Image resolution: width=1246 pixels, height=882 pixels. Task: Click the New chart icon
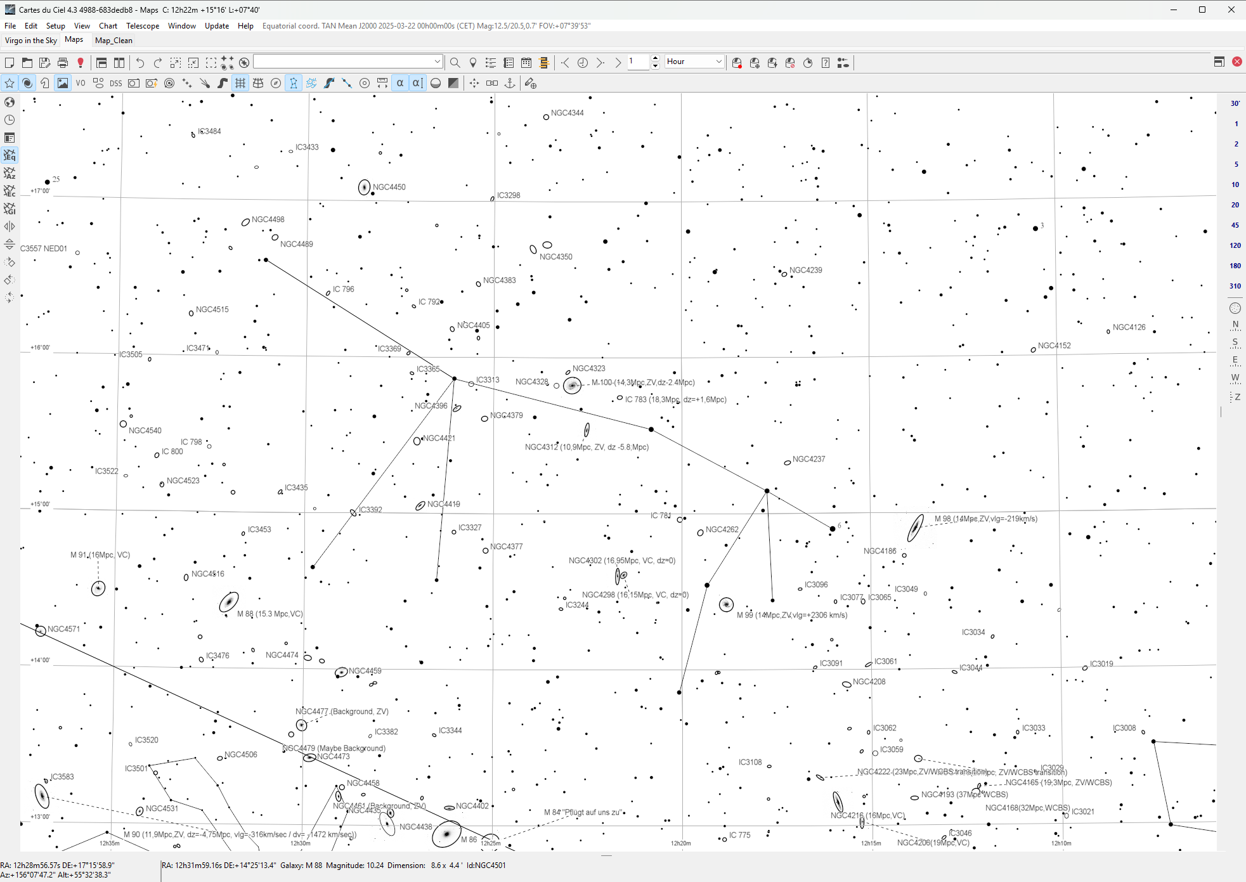(x=10, y=63)
